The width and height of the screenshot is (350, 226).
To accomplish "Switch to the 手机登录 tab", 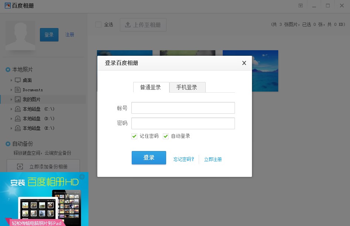I will [188, 87].
